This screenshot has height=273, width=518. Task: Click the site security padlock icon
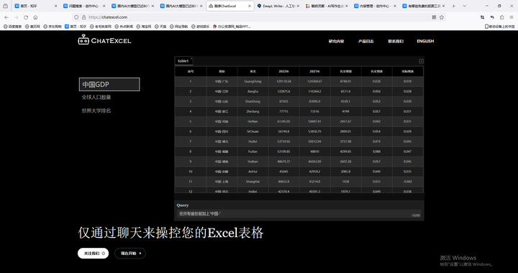click(84, 17)
